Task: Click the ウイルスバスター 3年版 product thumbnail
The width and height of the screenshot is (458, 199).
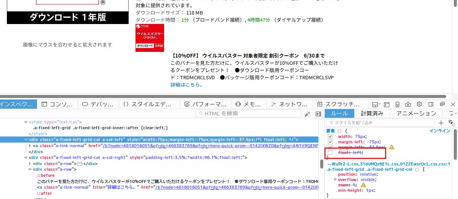Action: [x=150, y=38]
